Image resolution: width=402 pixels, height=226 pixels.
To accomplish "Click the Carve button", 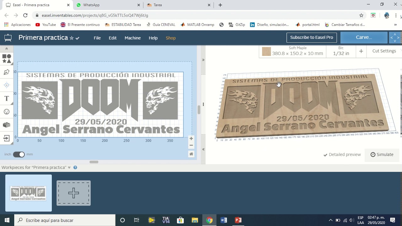I will click(x=364, y=37).
